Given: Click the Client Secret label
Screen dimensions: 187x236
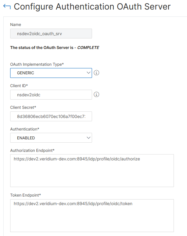Looking at the screenshot, I should tap(23, 107).
